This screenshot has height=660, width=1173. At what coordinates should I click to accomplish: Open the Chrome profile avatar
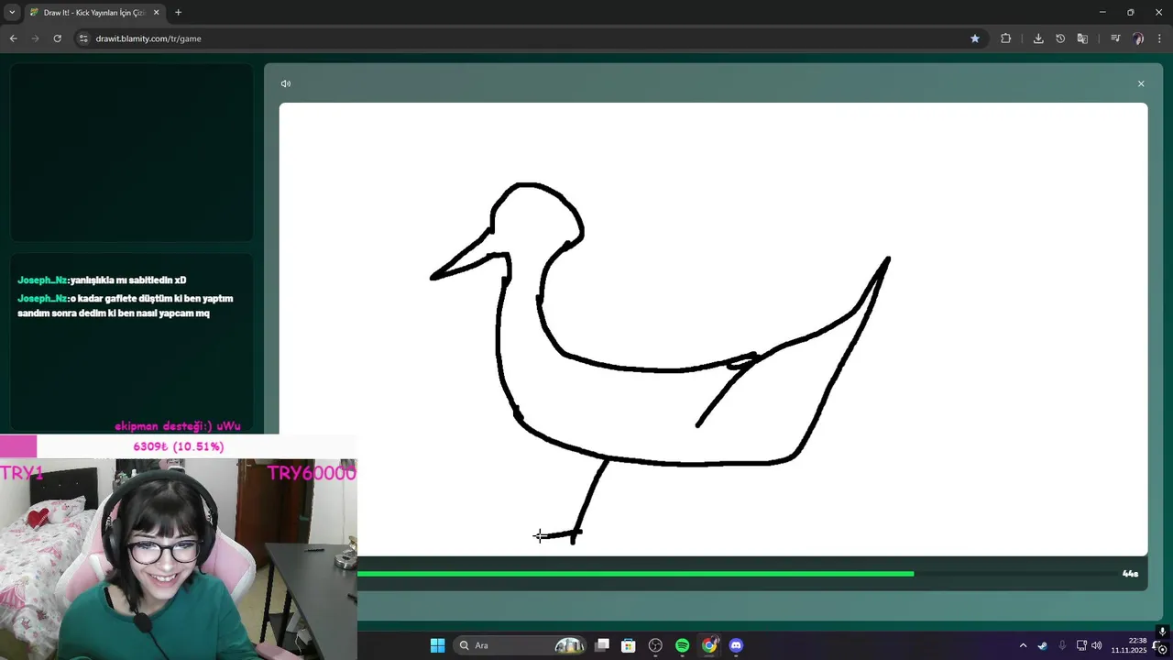pyautogui.click(x=1138, y=38)
